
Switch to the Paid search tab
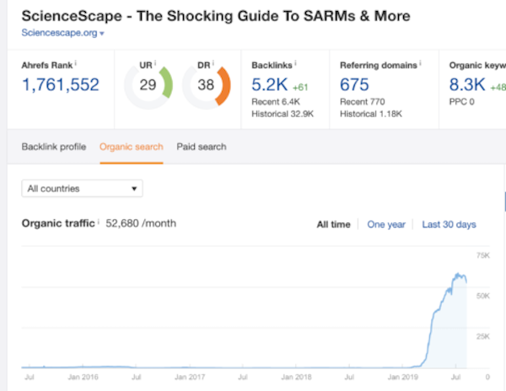pos(202,147)
